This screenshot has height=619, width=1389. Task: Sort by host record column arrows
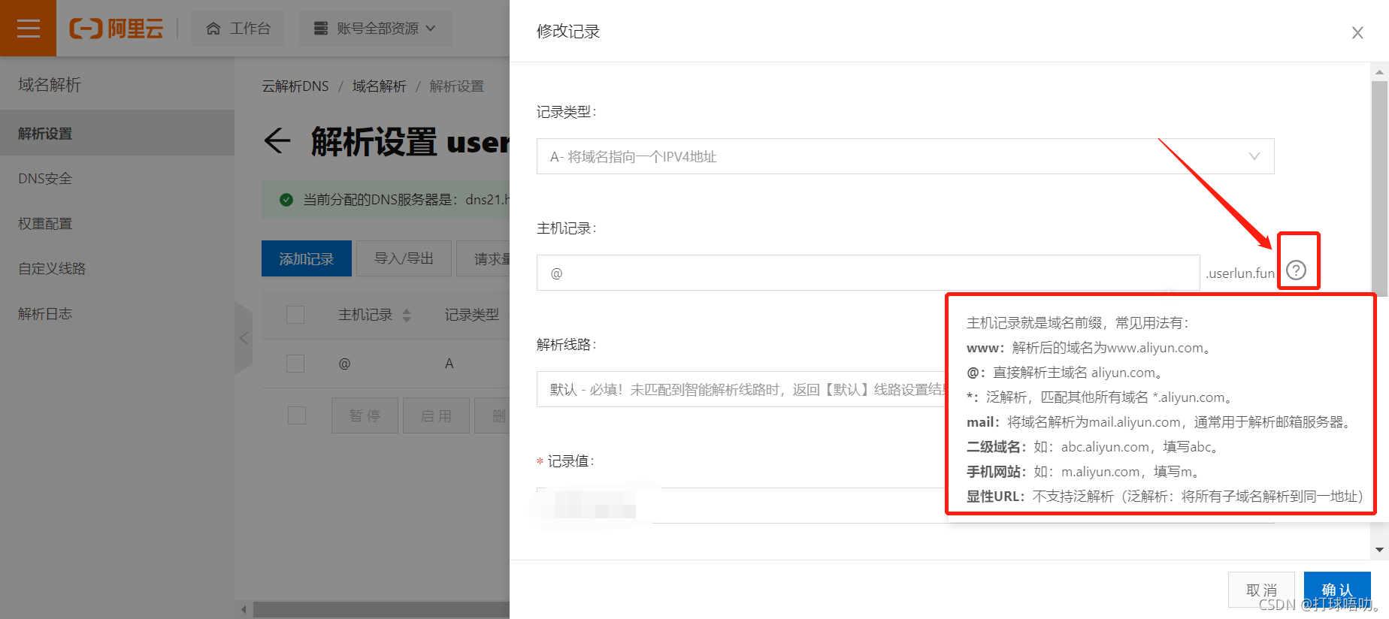pos(407,316)
